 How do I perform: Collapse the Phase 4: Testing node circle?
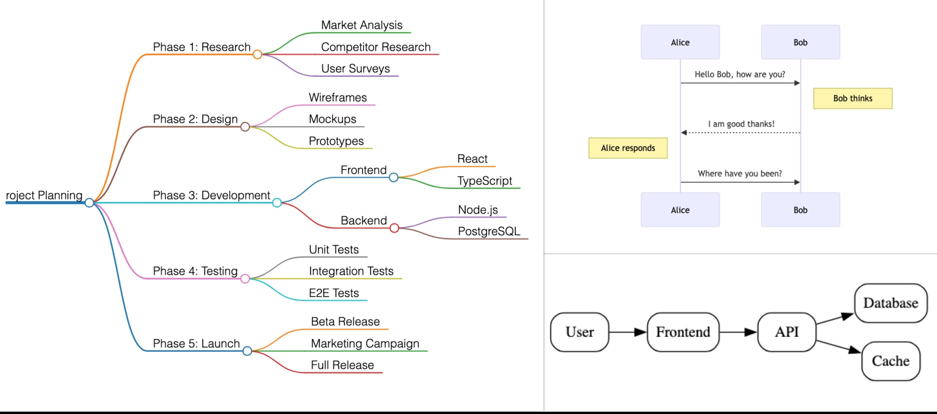click(246, 279)
